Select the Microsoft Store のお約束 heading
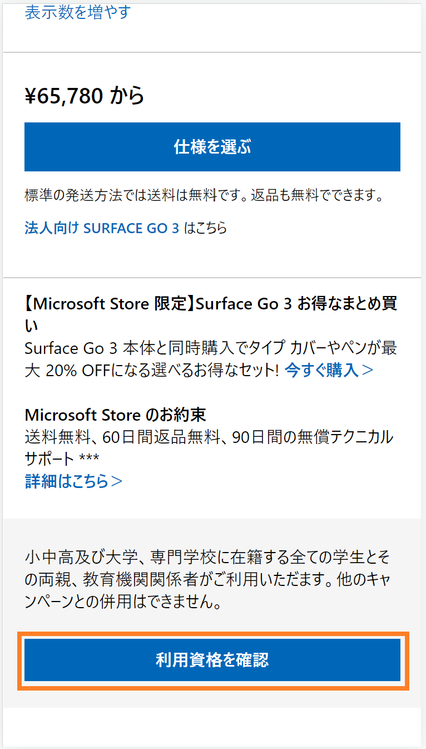426x749 pixels. (115, 415)
